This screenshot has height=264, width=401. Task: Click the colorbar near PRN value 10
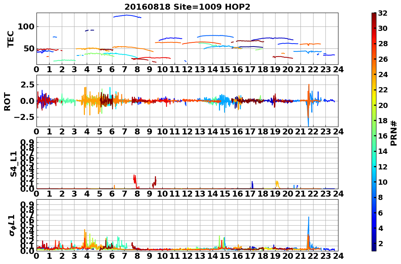(374, 182)
